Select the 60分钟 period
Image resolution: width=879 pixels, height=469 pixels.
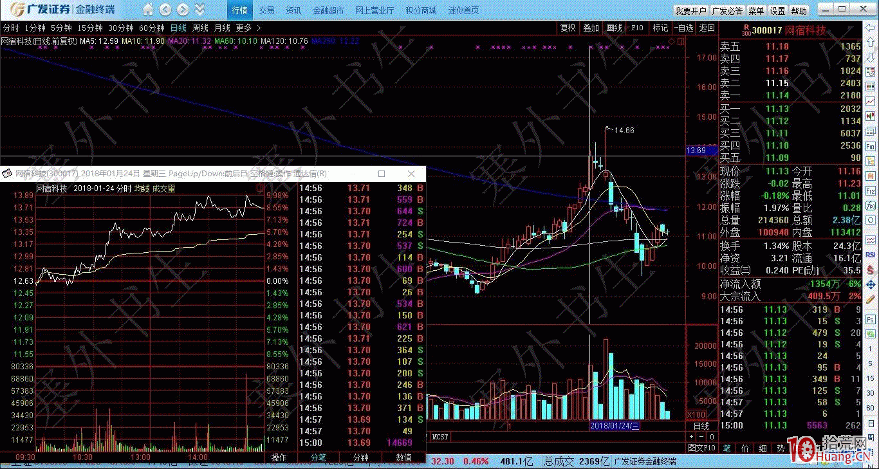[152, 28]
